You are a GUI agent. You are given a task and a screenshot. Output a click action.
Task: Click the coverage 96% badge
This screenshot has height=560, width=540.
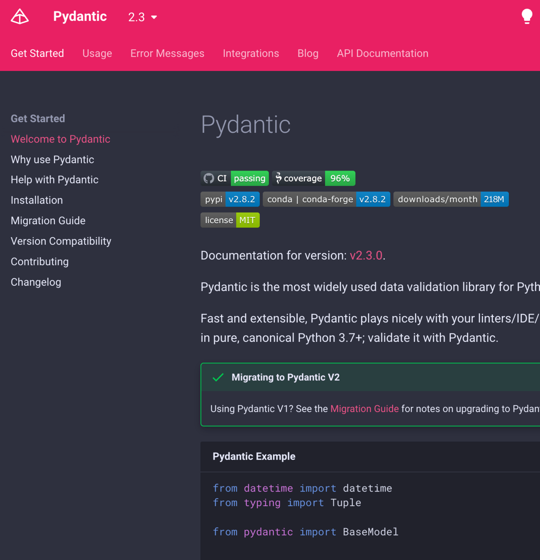point(313,178)
